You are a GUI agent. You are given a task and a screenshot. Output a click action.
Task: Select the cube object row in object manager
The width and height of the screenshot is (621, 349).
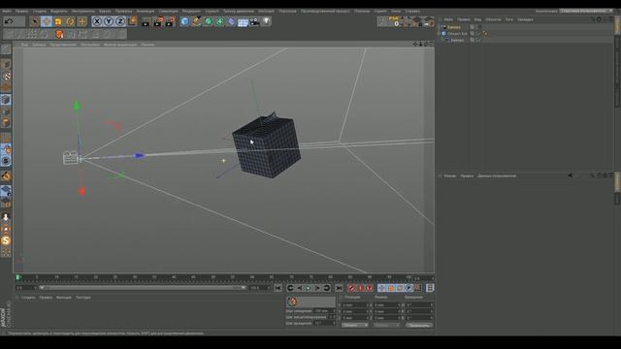point(457,34)
